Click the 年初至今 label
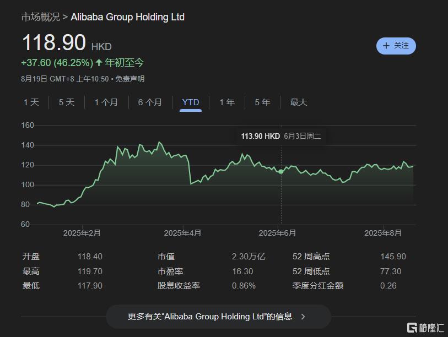 (x=125, y=63)
